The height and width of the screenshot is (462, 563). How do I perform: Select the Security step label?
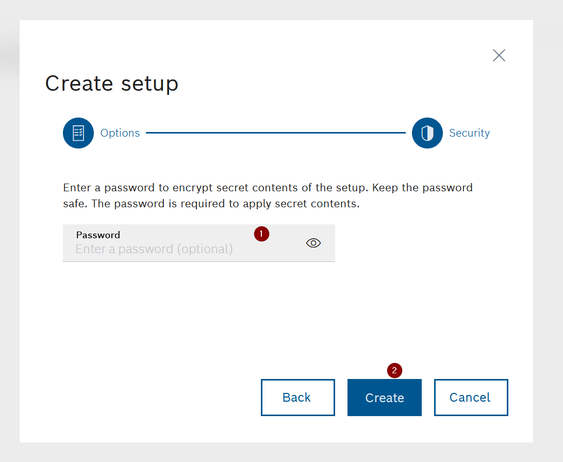[469, 133]
